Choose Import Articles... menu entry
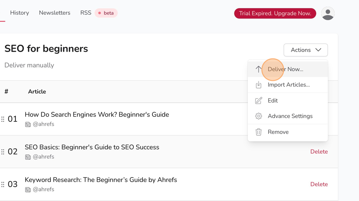Image resolution: width=359 pixels, height=201 pixels. [x=288, y=85]
